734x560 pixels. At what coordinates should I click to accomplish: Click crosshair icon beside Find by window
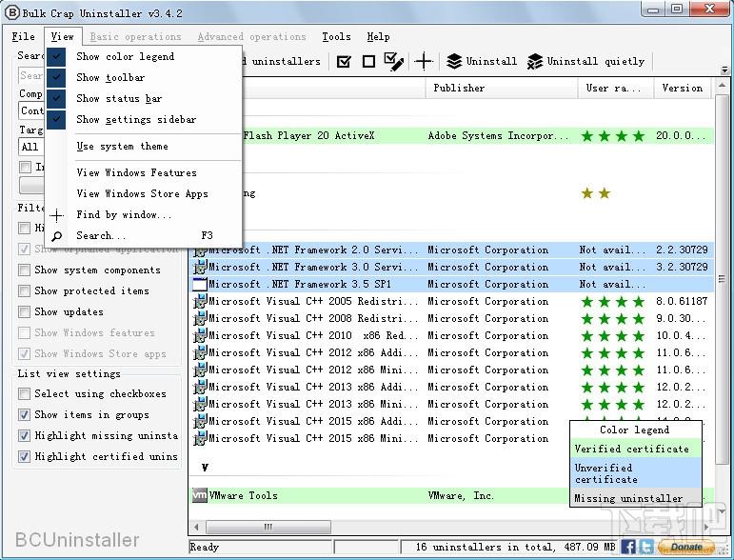pos(56,215)
